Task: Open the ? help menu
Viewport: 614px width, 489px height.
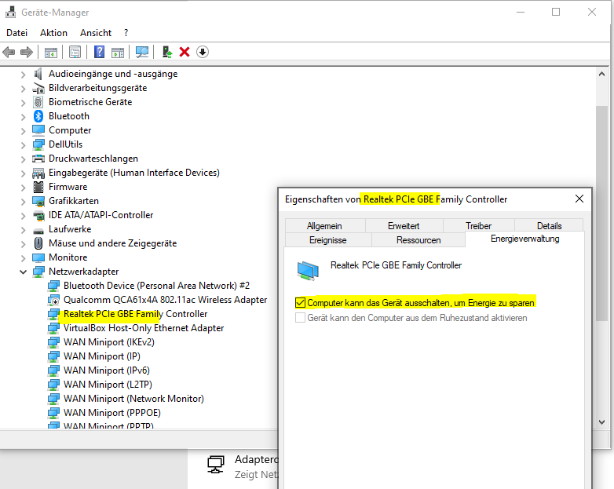Action: 126,33
